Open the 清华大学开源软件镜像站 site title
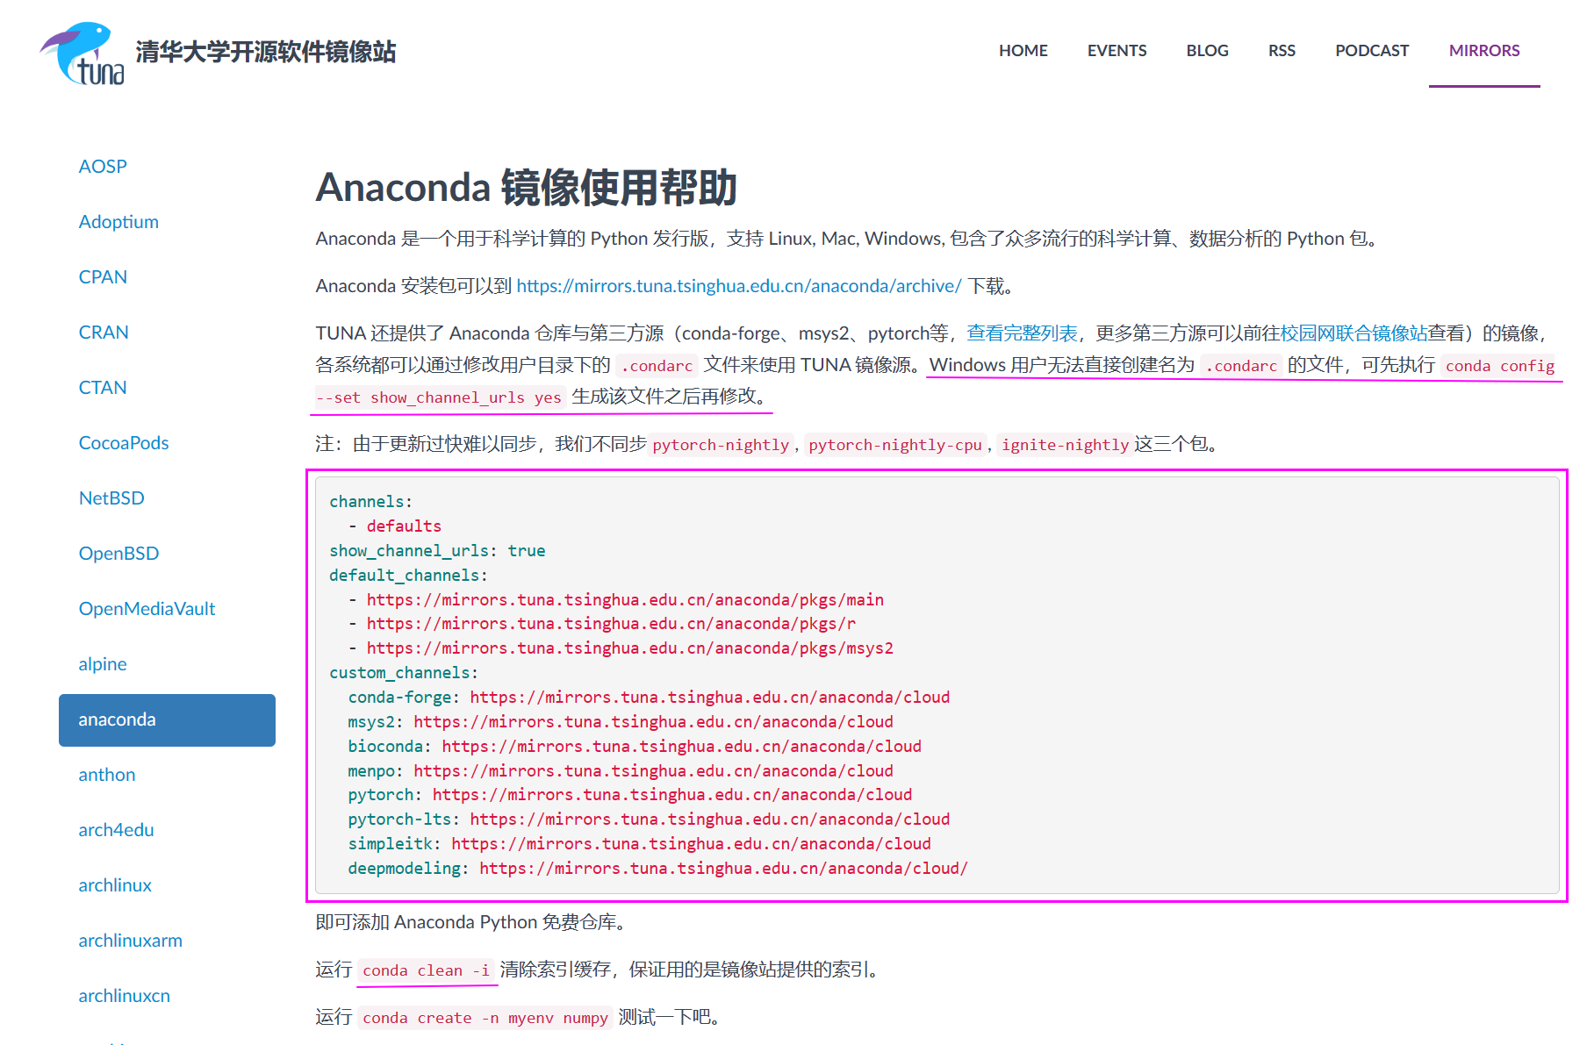The width and height of the screenshot is (1594, 1045). click(x=266, y=52)
